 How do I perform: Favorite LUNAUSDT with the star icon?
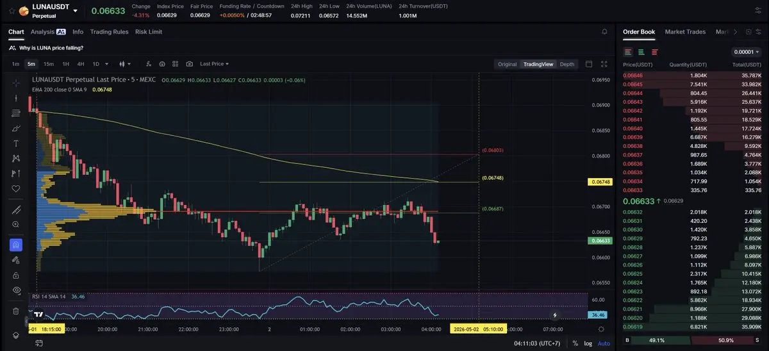coord(12,10)
